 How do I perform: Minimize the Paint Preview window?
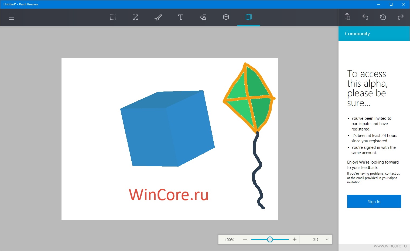point(379,4)
